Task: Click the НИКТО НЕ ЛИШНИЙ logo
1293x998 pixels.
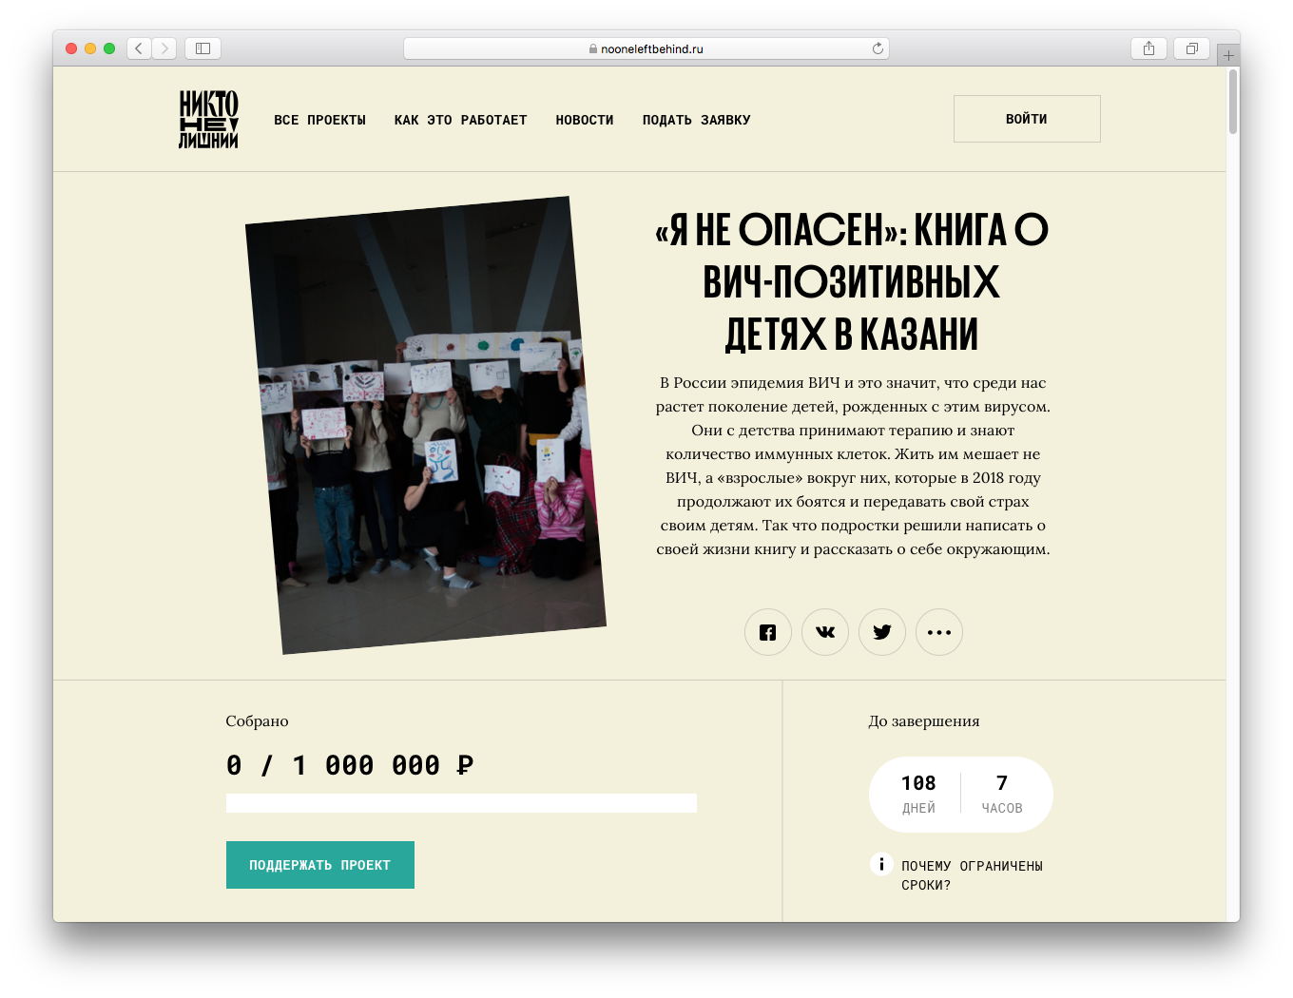Action: 208,119
